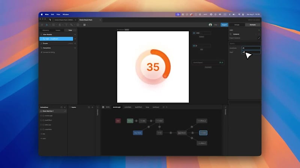Click the idle animation entry in Animations list

pyautogui.click(x=43, y=134)
